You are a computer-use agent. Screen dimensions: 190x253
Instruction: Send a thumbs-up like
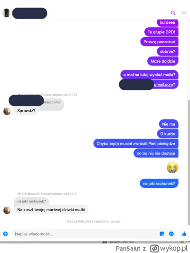tap(184, 234)
